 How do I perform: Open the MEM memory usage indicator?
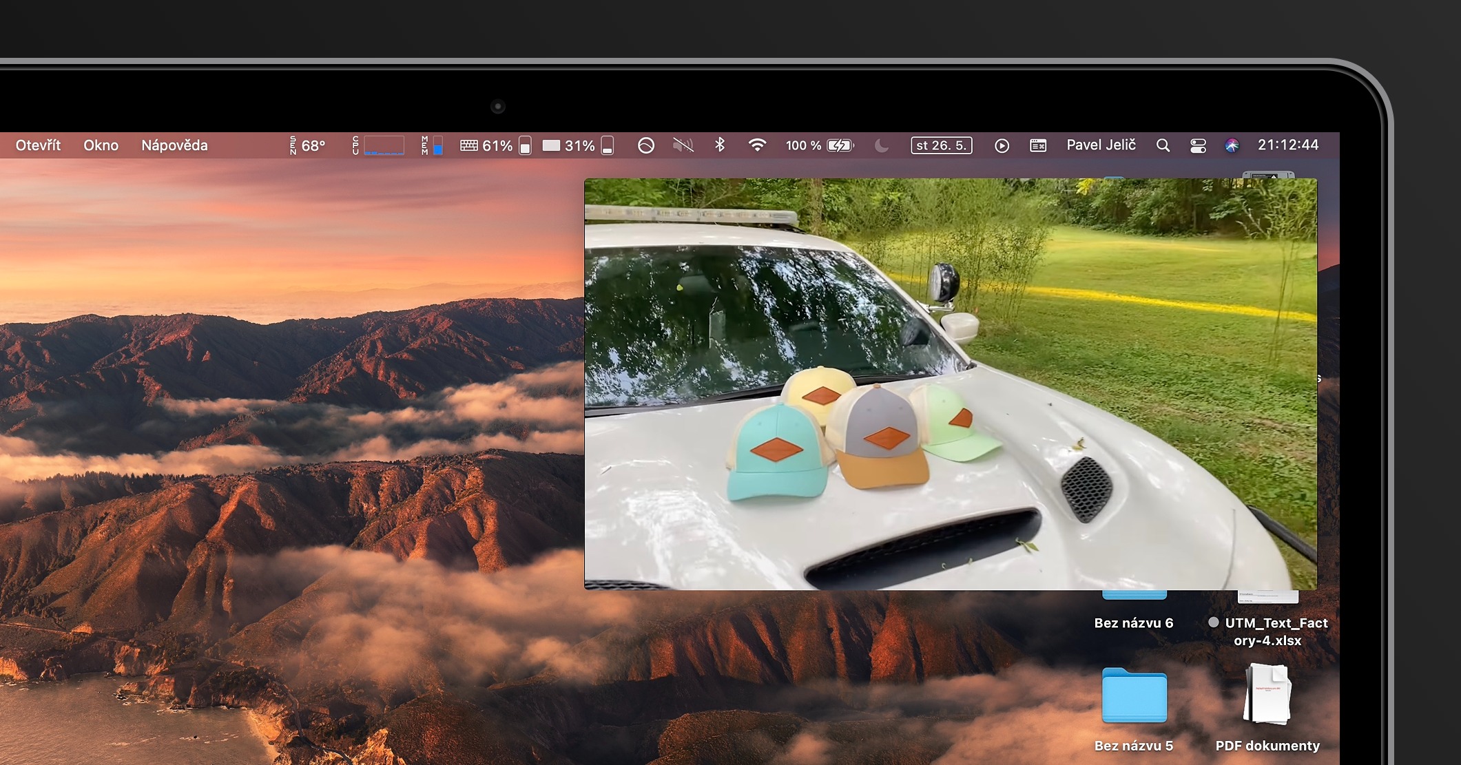432,145
